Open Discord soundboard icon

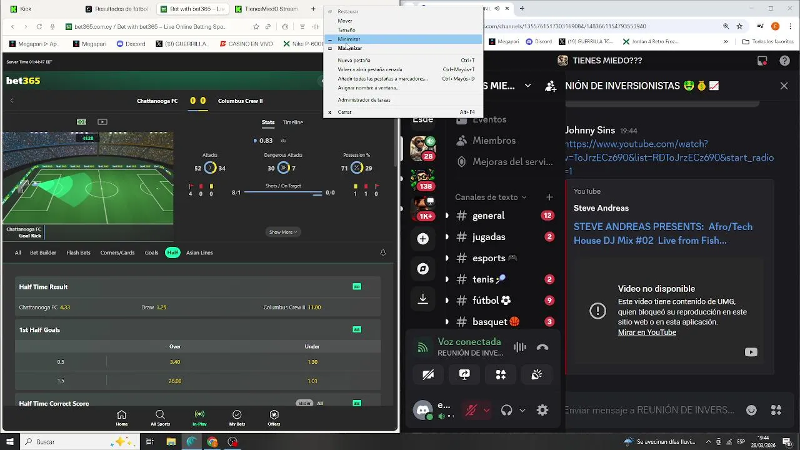click(x=536, y=374)
